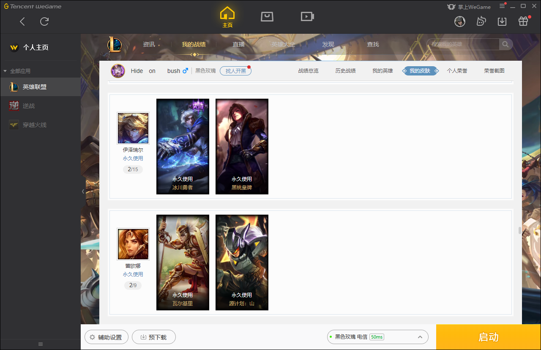Viewport: 541px width, 350px height.
Task: Switch to 个人荣誉 sub-tab
Action: [457, 71]
